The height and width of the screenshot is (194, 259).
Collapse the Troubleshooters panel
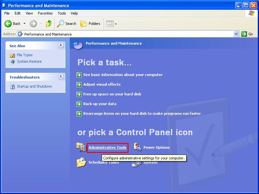point(61,76)
